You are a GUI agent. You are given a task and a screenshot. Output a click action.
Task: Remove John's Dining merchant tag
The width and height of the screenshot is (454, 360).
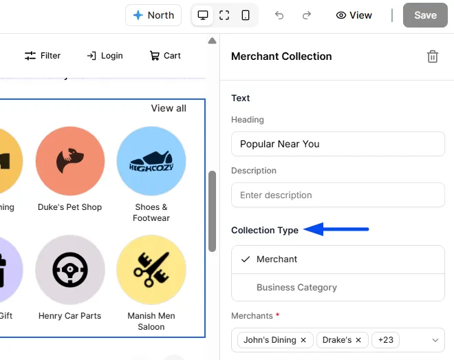click(x=303, y=340)
